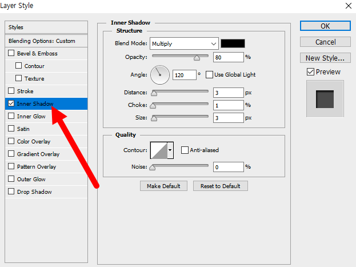Check the Pattern Overlay checkbox

coord(11,166)
